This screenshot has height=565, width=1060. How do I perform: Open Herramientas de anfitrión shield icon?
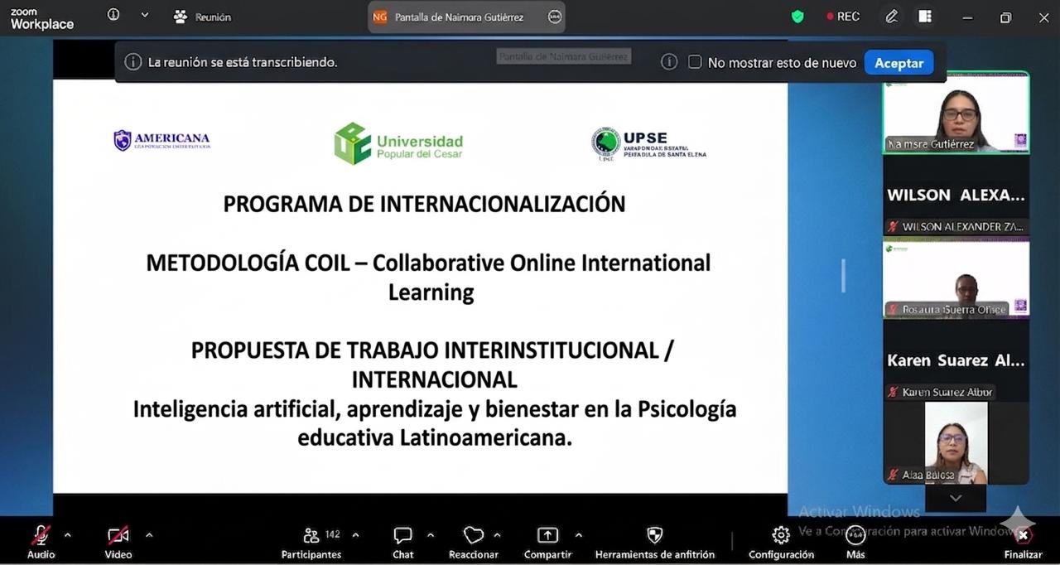pos(654,535)
